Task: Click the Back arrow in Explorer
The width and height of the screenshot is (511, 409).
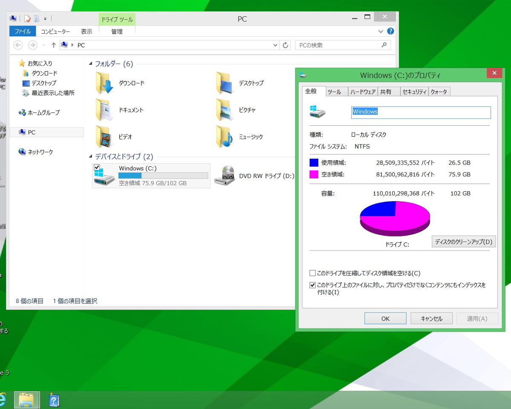Action: click(x=18, y=45)
